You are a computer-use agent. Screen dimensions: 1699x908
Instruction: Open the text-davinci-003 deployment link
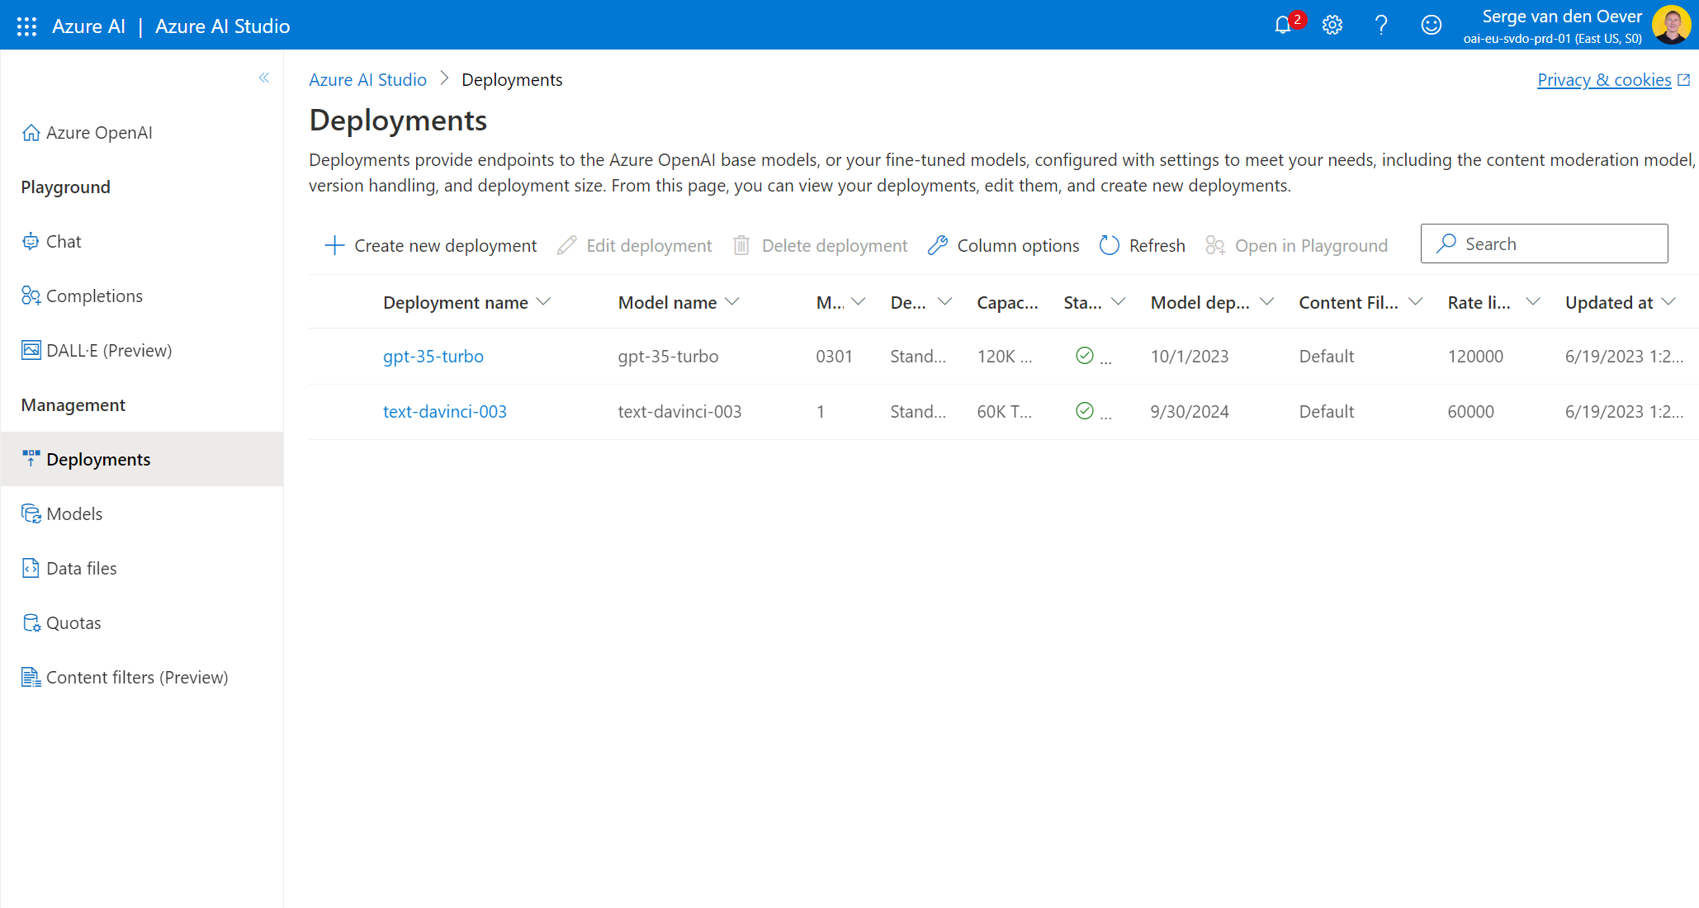click(445, 411)
